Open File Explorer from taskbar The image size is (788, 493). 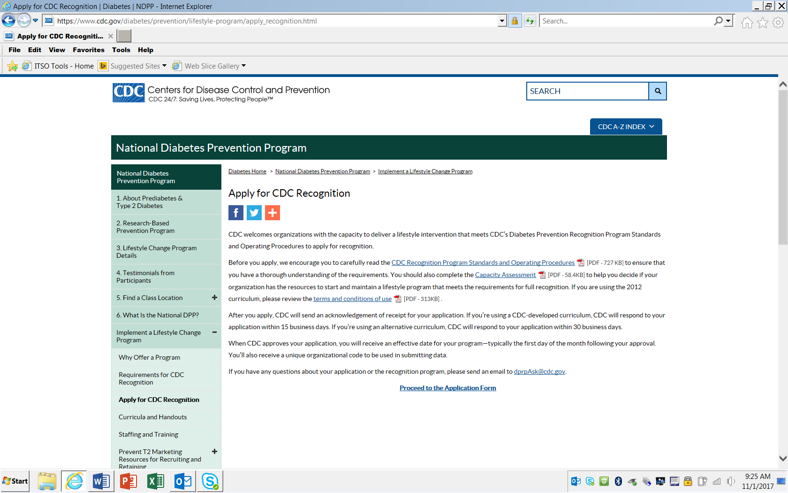click(47, 481)
